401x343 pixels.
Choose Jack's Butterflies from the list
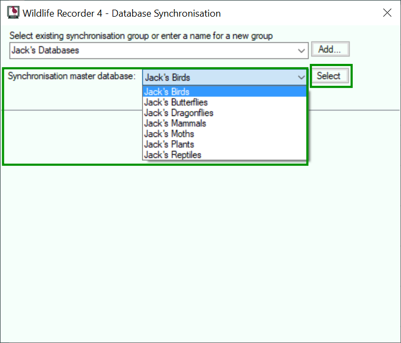pos(224,102)
